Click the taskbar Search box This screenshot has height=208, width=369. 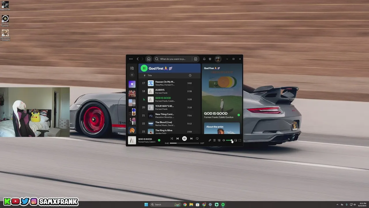[165, 205]
